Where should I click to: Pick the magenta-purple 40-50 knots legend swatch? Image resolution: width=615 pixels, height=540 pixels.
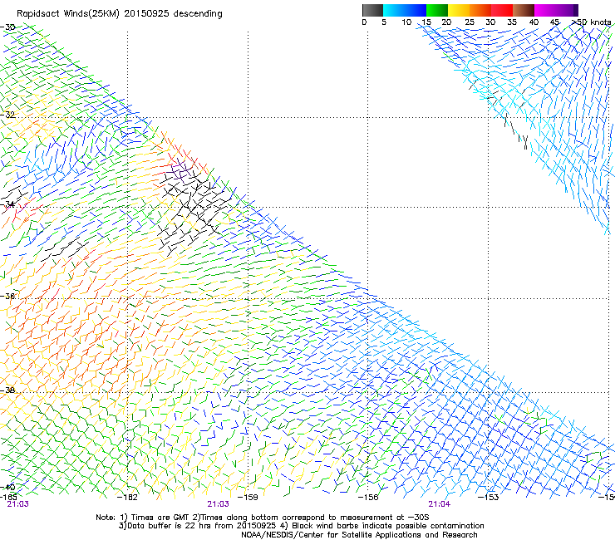[x=556, y=10]
